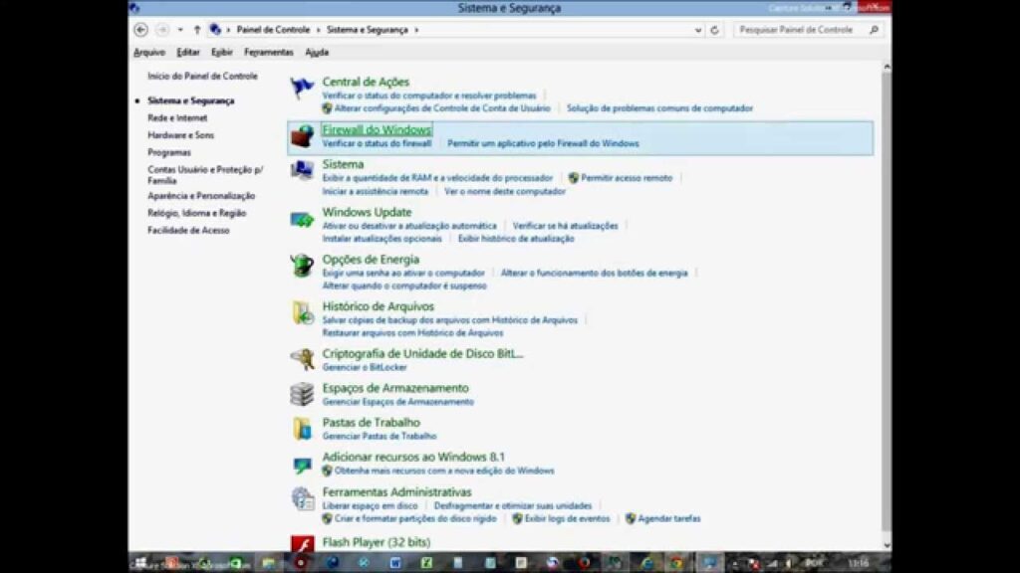Image resolution: width=1020 pixels, height=573 pixels.
Task: Click the vertical scrollbar up arrow
Action: 887,67
